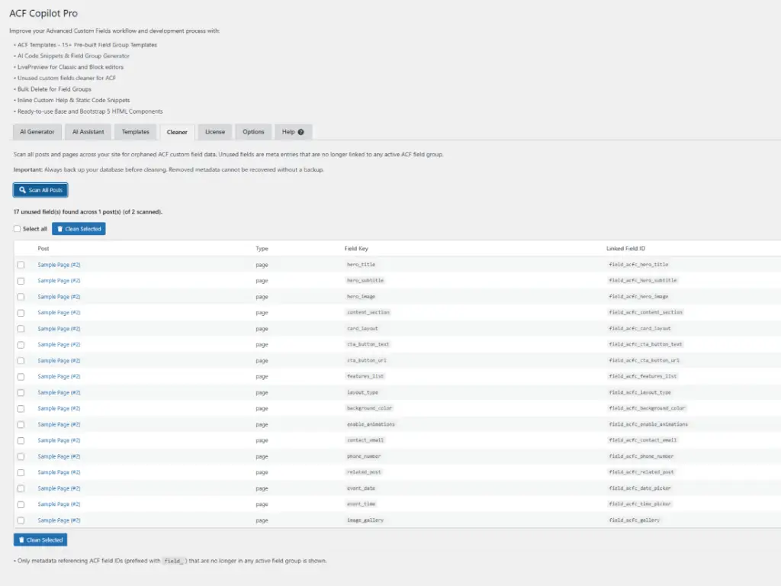Check the image_gallery row checkbox

pos(21,520)
